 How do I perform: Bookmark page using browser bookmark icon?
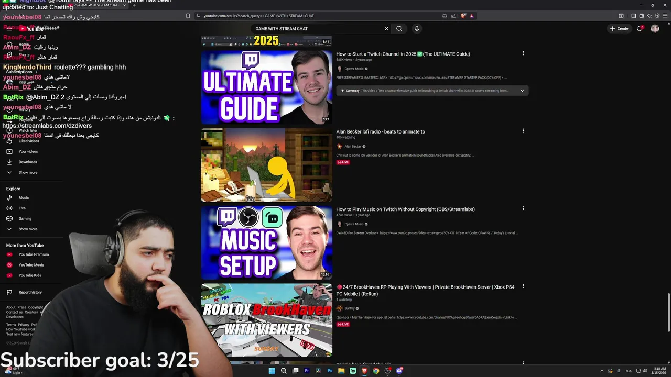click(188, 16)
